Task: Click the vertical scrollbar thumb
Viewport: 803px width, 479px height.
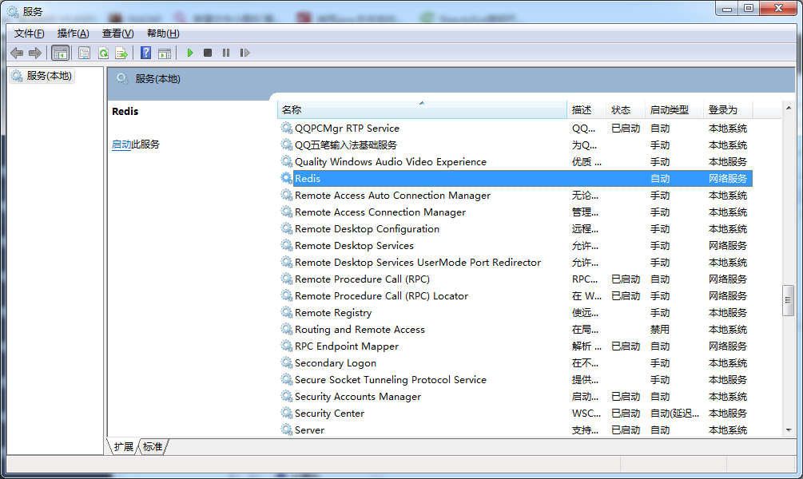Action: tap(788, 300)
